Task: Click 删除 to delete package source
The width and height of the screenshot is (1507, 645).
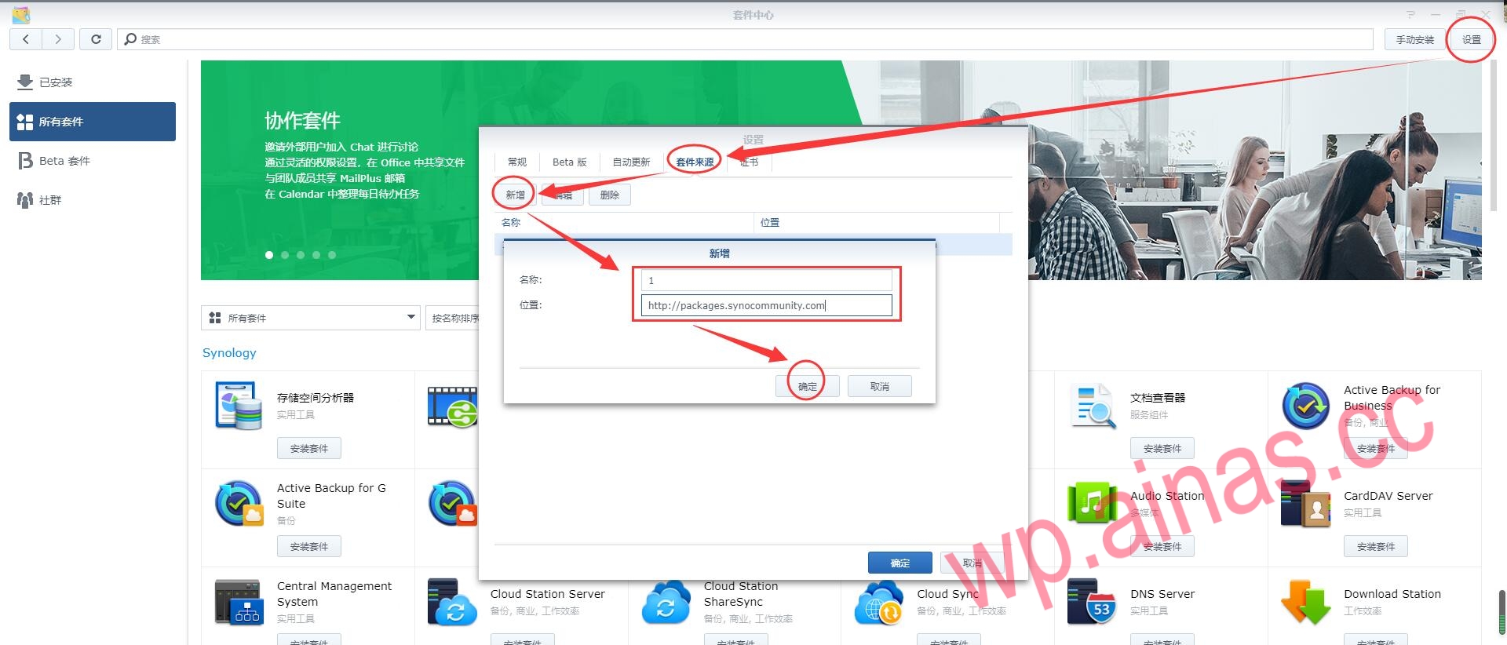Action: (610, 195)
